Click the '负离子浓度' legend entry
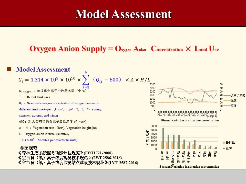The width and height of the screenshot is (246, 184). click(x=234, y=95)
